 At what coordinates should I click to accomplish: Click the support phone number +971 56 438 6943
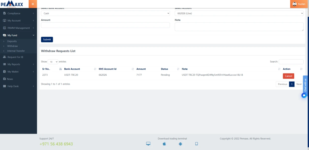(56, 144)
